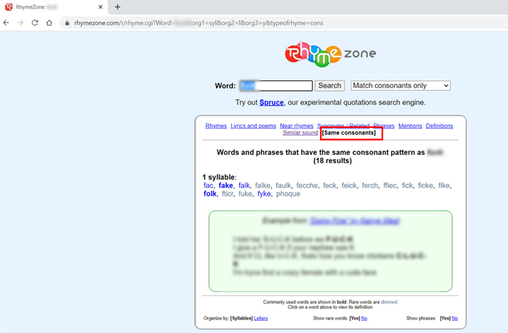This screenshot has width=508, height=333.
Task: Click the dimmed word fick
Action: click(407, 186)
